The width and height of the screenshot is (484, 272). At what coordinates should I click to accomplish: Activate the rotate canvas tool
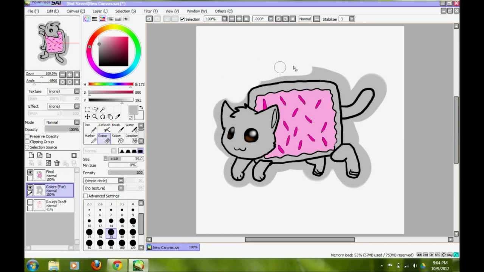tap(102, 117)
